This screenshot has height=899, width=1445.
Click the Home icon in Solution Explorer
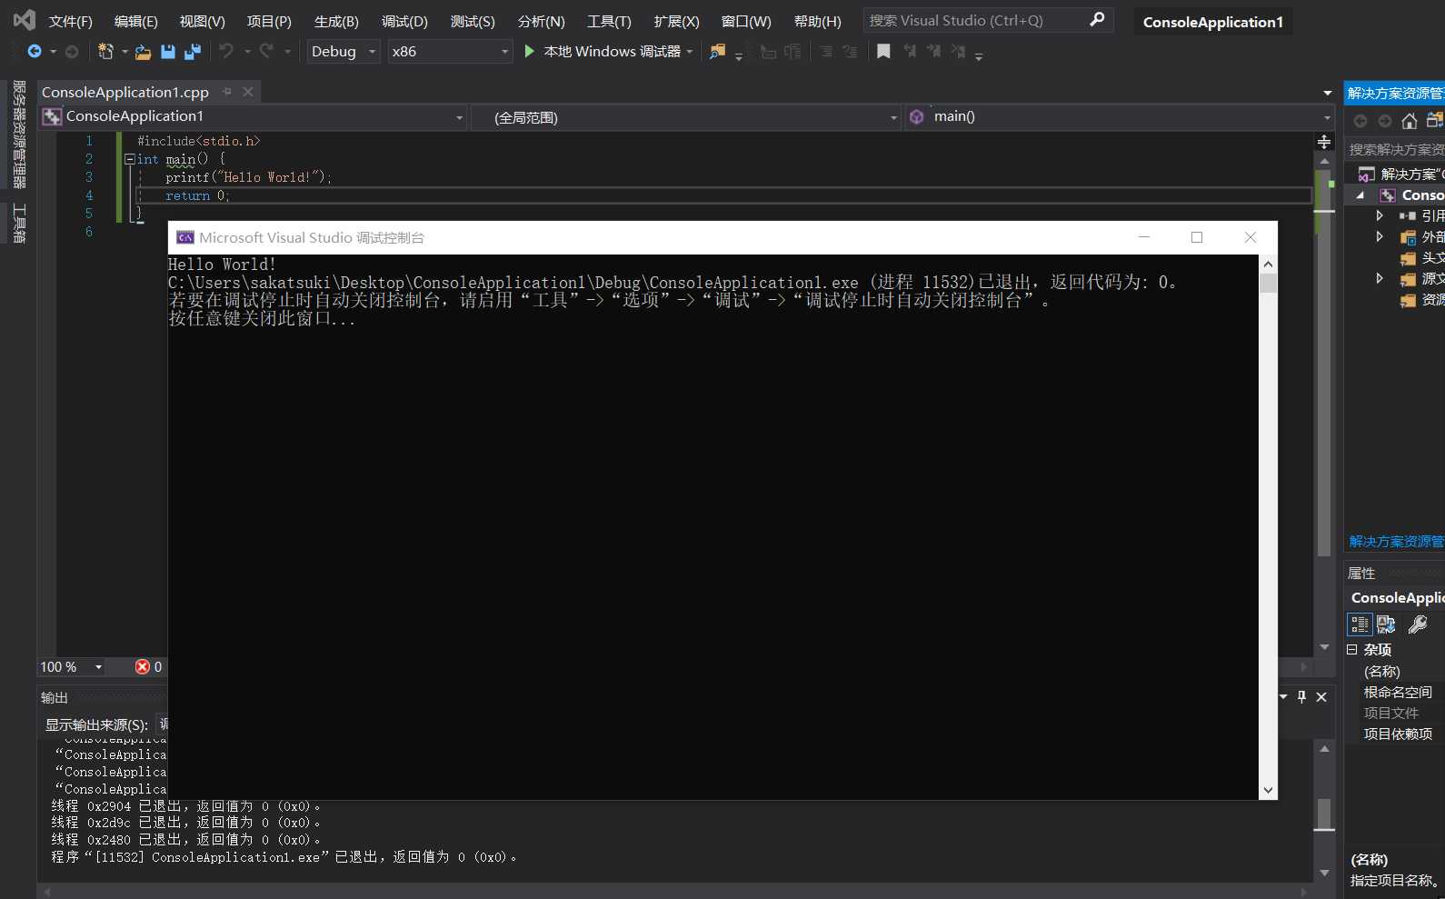click(1410, 121)
